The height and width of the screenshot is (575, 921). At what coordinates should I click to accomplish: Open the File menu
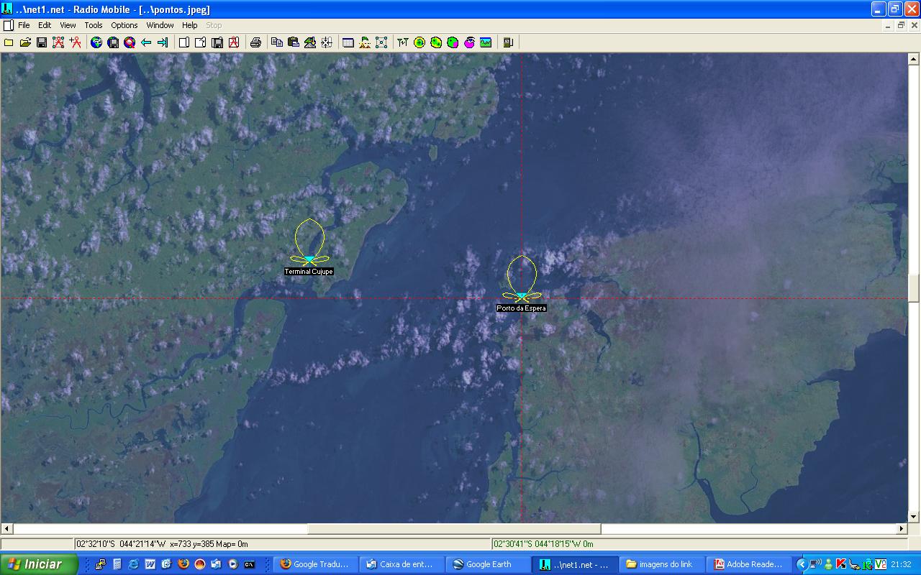24,25
